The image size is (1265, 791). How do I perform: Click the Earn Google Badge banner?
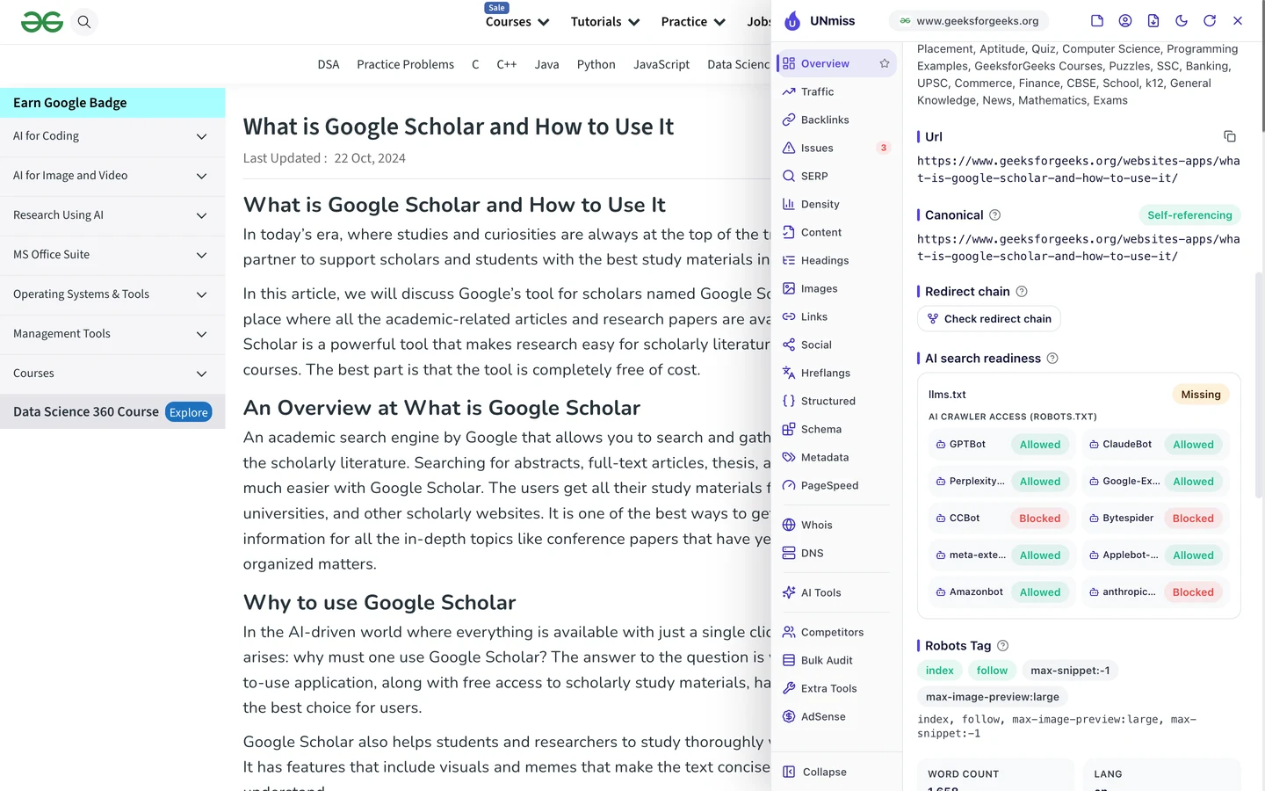[112, 103]
